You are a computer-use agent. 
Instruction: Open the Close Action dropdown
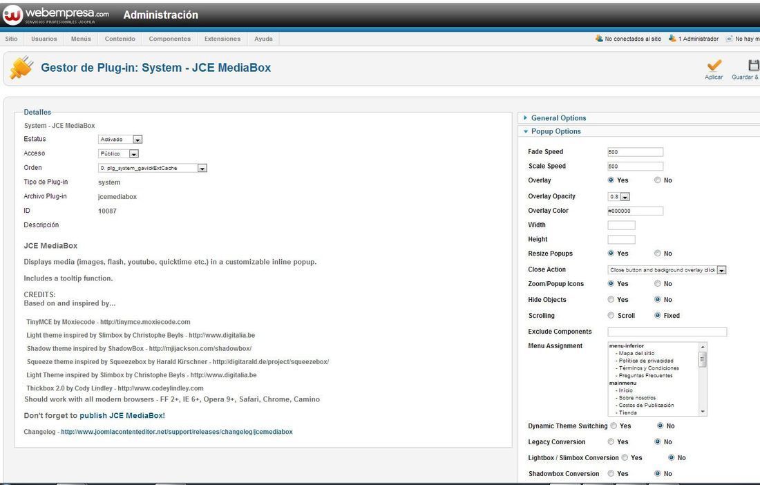[667, 270]
